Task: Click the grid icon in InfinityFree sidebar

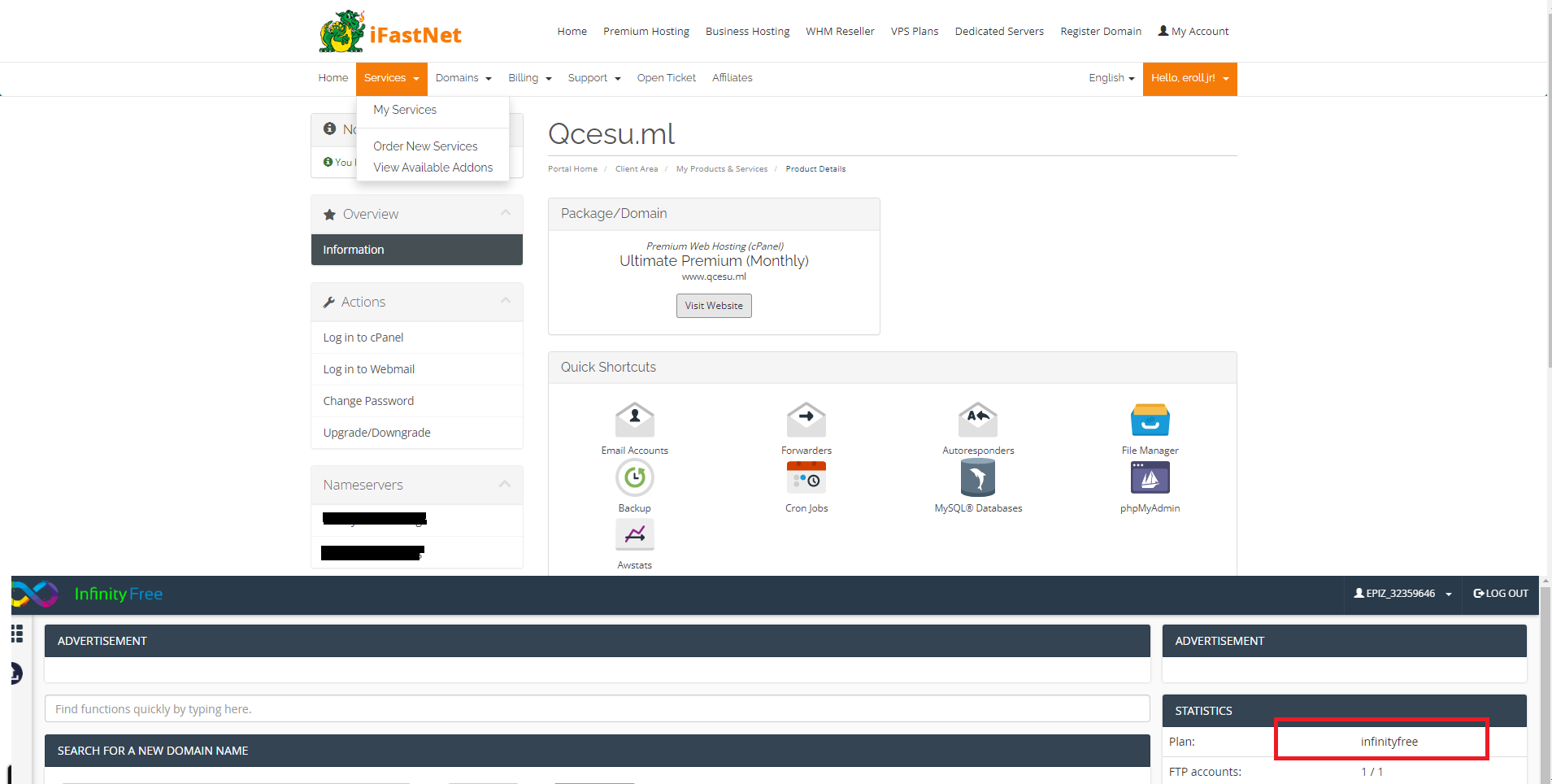Action: [x=17, y=634]
